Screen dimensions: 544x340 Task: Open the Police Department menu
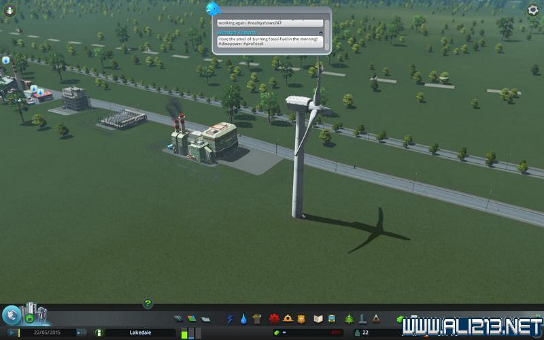pos(301,318)
